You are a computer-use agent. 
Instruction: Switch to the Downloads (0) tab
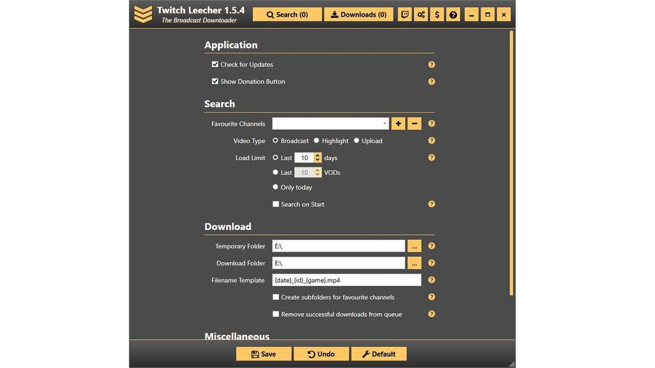click(x=359, y=14)
